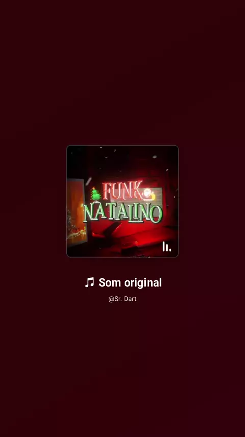The image size is (245, 437).
Task: Click the green NATALINO text on cover
Action: pos(122,213)
